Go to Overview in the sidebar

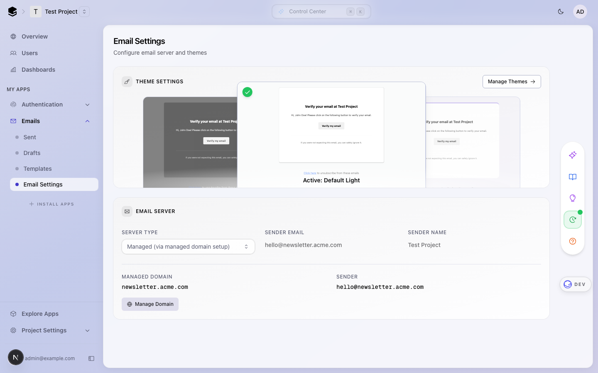pos(51,36)
